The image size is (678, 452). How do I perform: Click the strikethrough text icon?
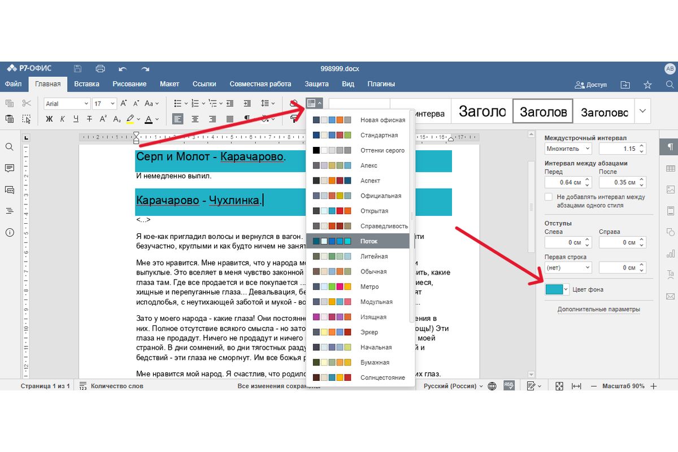click(89, 119)
